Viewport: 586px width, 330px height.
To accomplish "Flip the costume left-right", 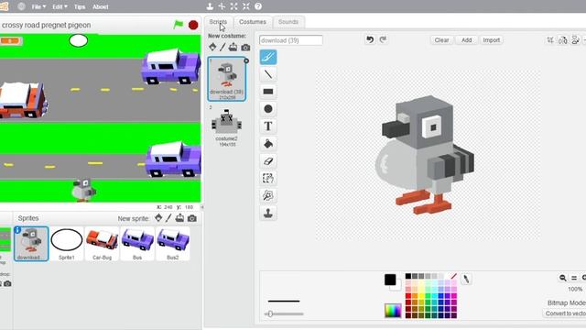I will pos(563,40).
